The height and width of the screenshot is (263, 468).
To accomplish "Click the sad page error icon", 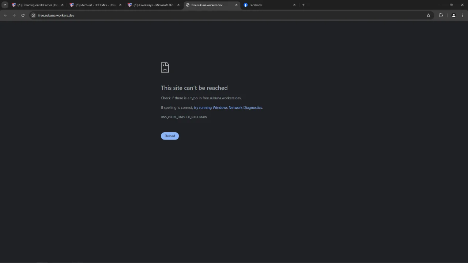I will 165,67.
